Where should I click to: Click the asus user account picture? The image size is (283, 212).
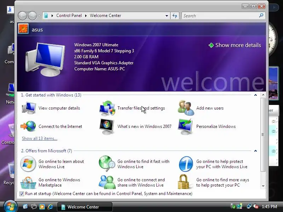tap(23, 29)
